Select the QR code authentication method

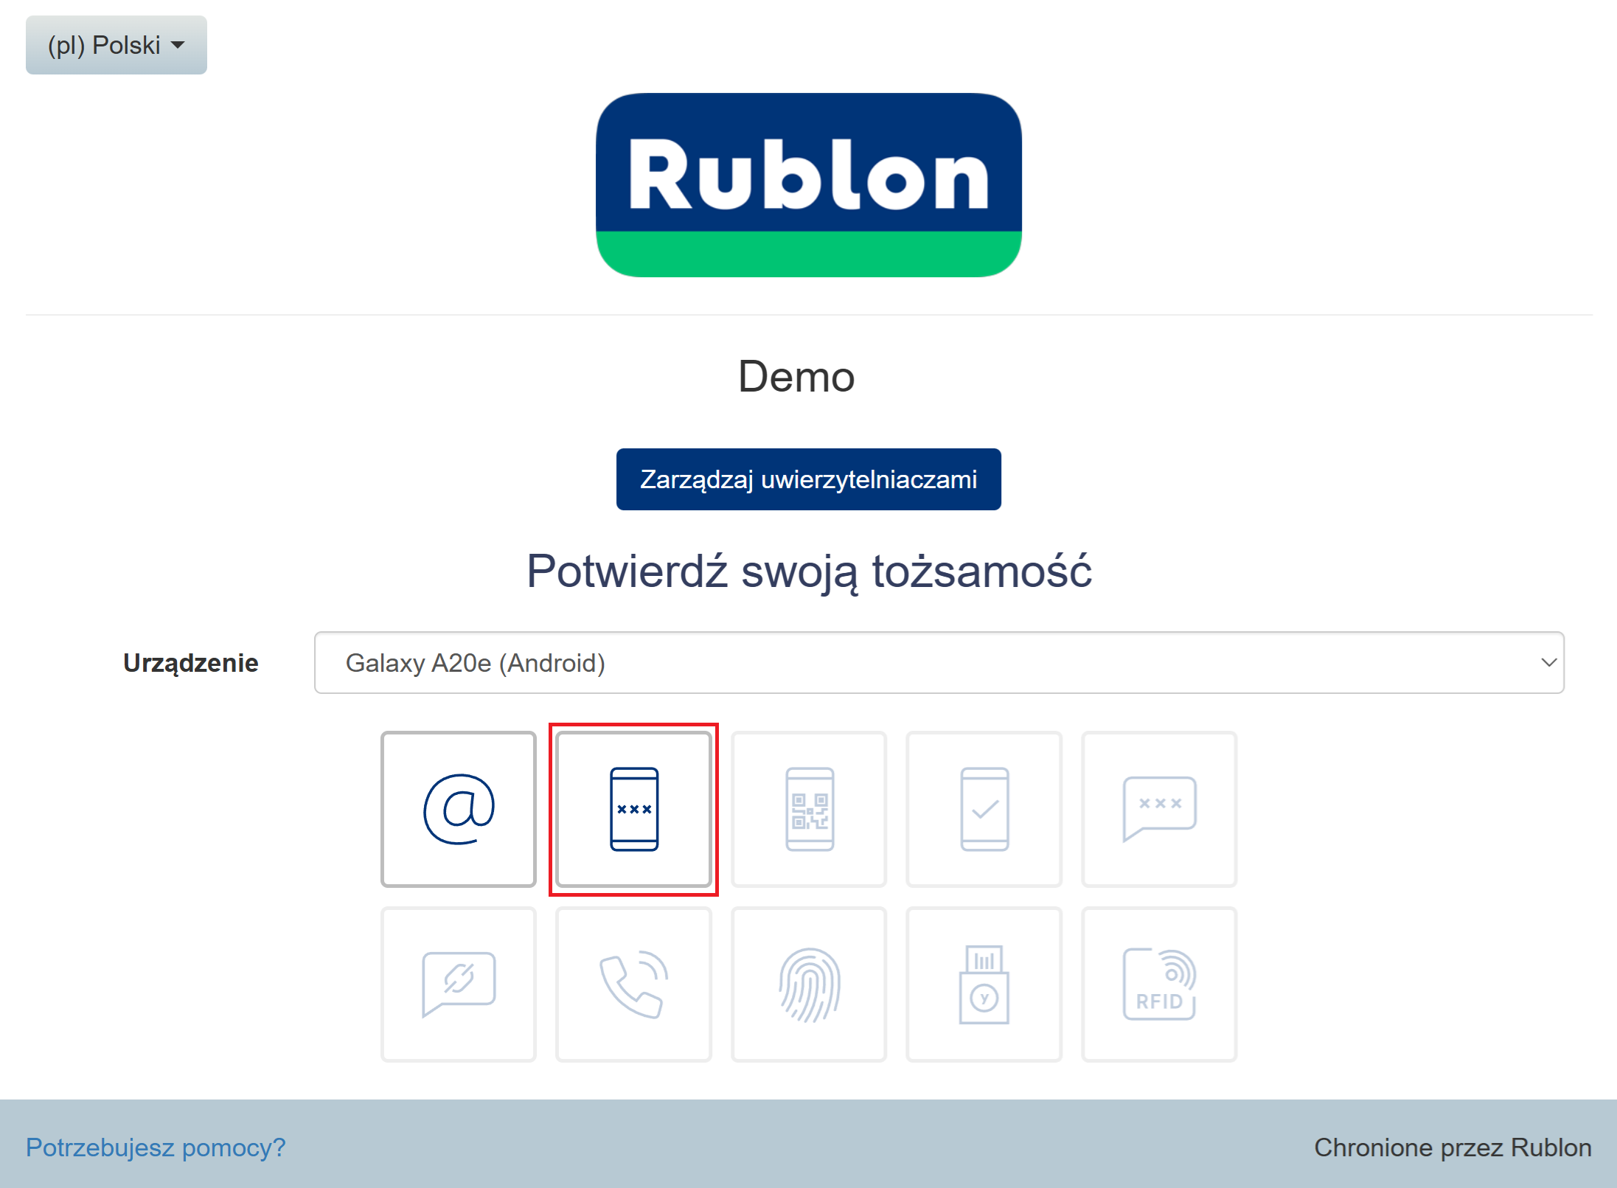[x=809, y=809]
